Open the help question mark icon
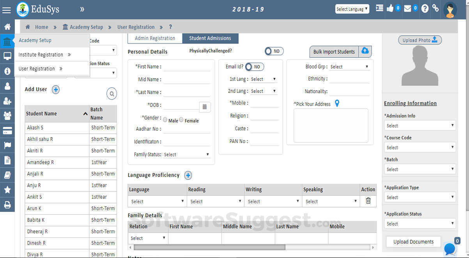469x258 pixels. pos(425,9)
